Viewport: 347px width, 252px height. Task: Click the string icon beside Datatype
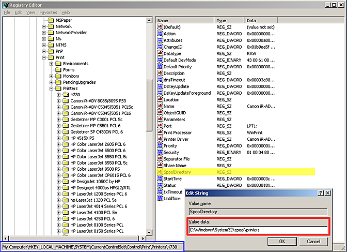(160, 53)
